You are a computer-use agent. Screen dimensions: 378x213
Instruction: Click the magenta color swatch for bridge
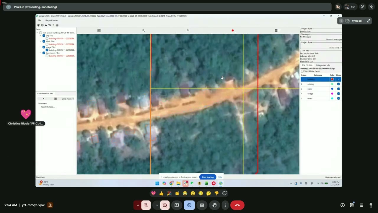tap(332, 94)
